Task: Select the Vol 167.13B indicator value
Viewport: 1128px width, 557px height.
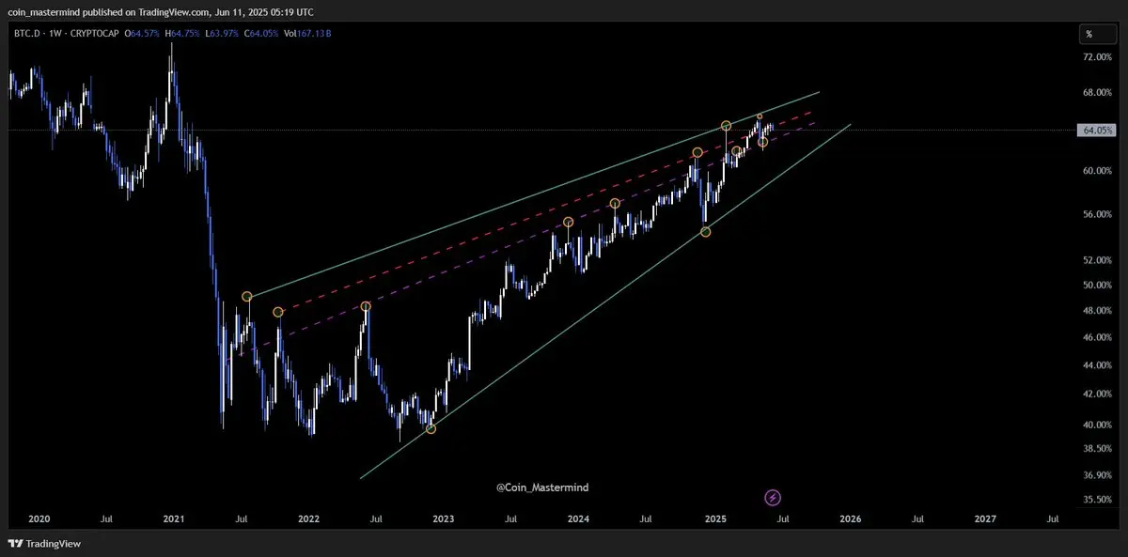Action: coord(305,34)
